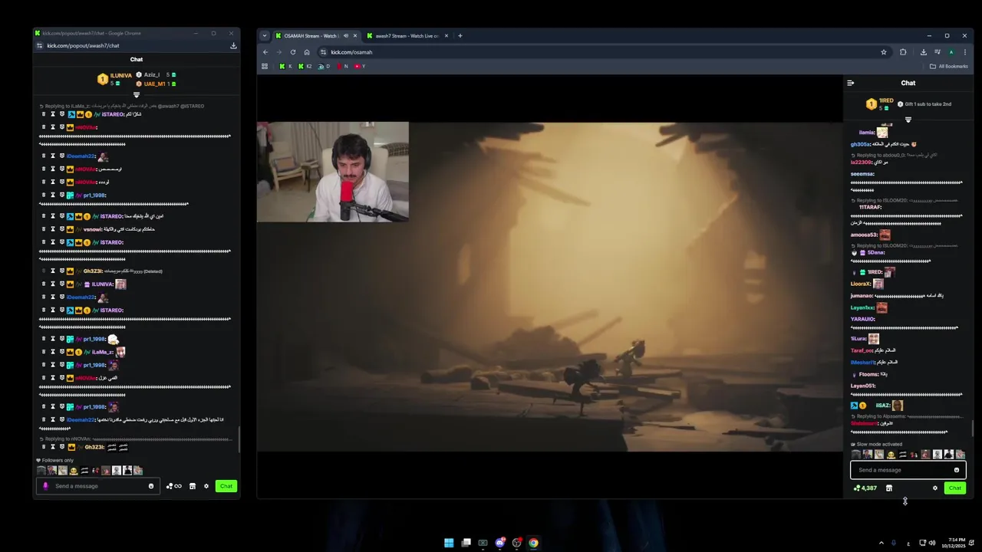Collapse the leaderboard arrow in main chat
Image resolution: width=982 pixels, height=552 pixels.
[x=908, y=120]
